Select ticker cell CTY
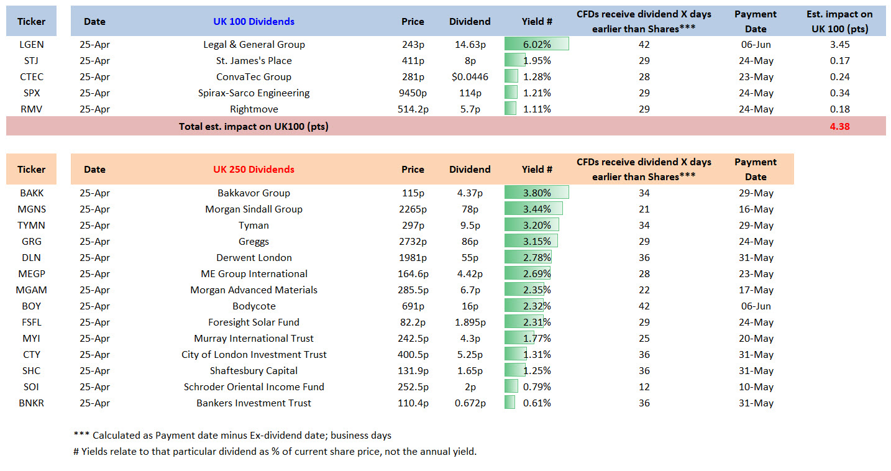The height and width of the screenshot is (471, 891). pos(31,354)
